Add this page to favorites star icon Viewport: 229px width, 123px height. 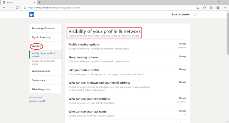coord(197,8)
